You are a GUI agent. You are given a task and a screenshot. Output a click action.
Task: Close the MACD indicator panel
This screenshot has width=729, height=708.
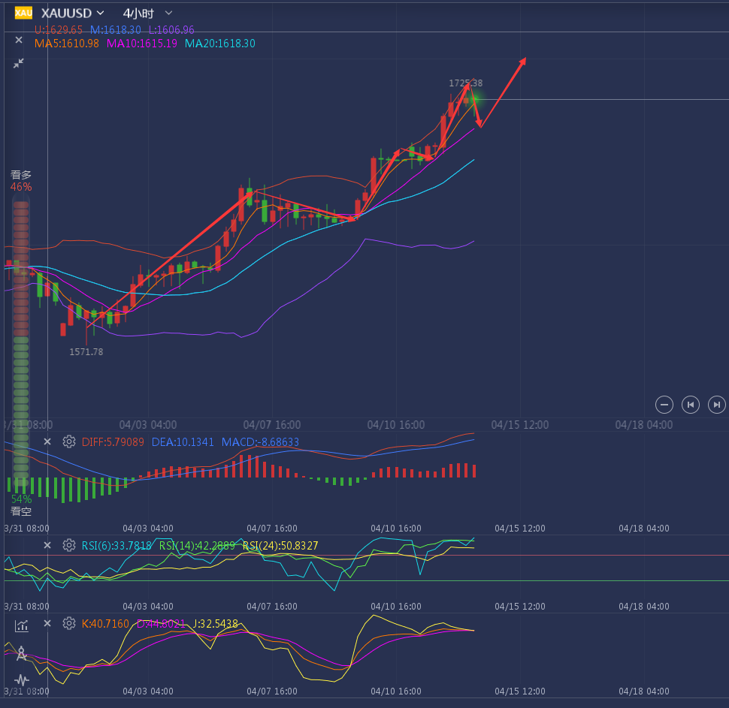tap(47, 441)
